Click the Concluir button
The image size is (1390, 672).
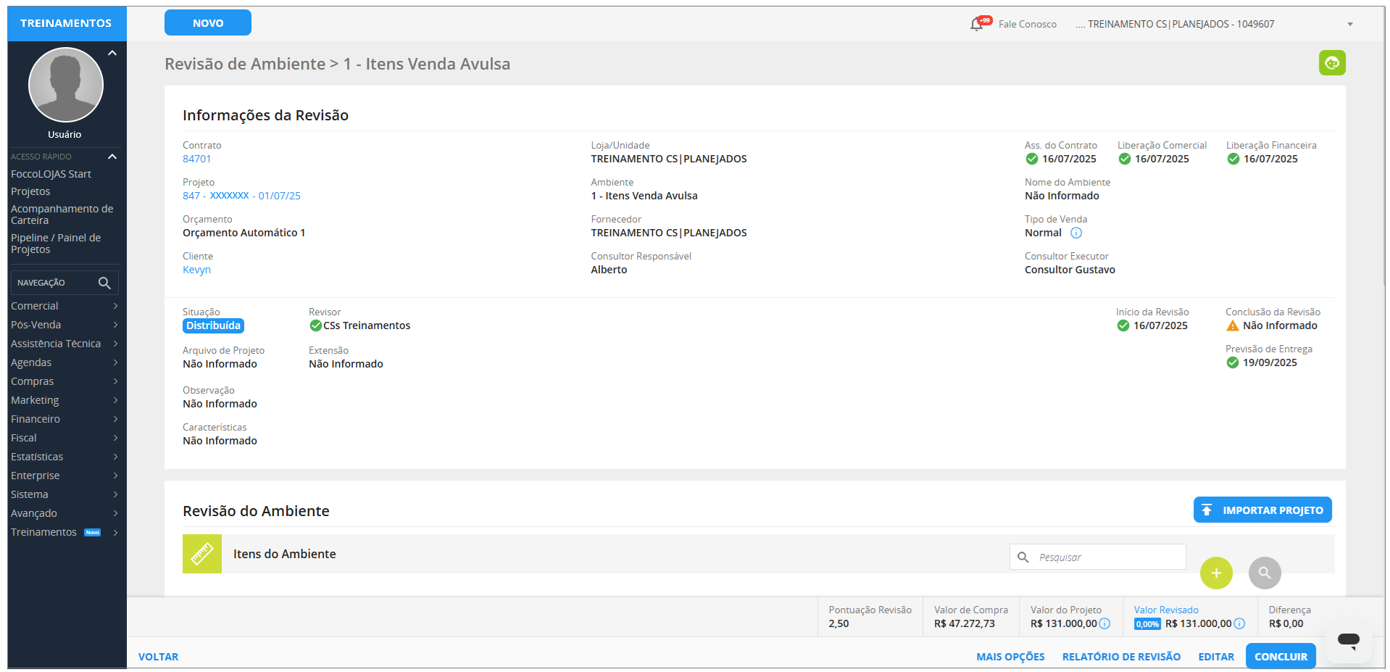[1280, 656]
